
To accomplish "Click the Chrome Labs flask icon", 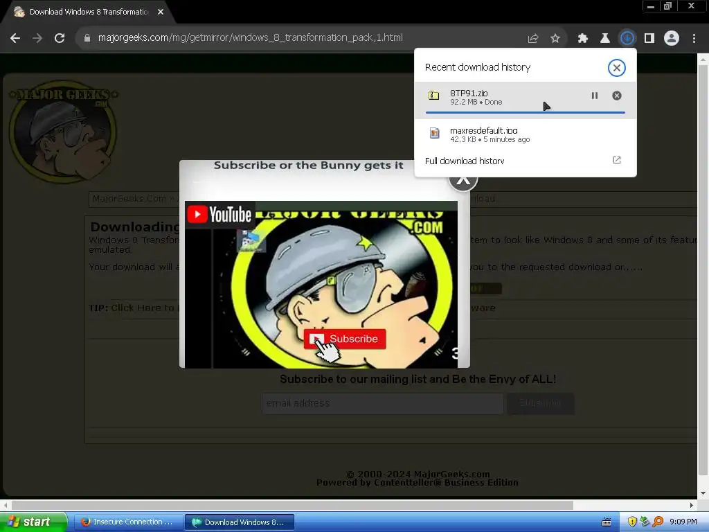I will click(605, 39).
